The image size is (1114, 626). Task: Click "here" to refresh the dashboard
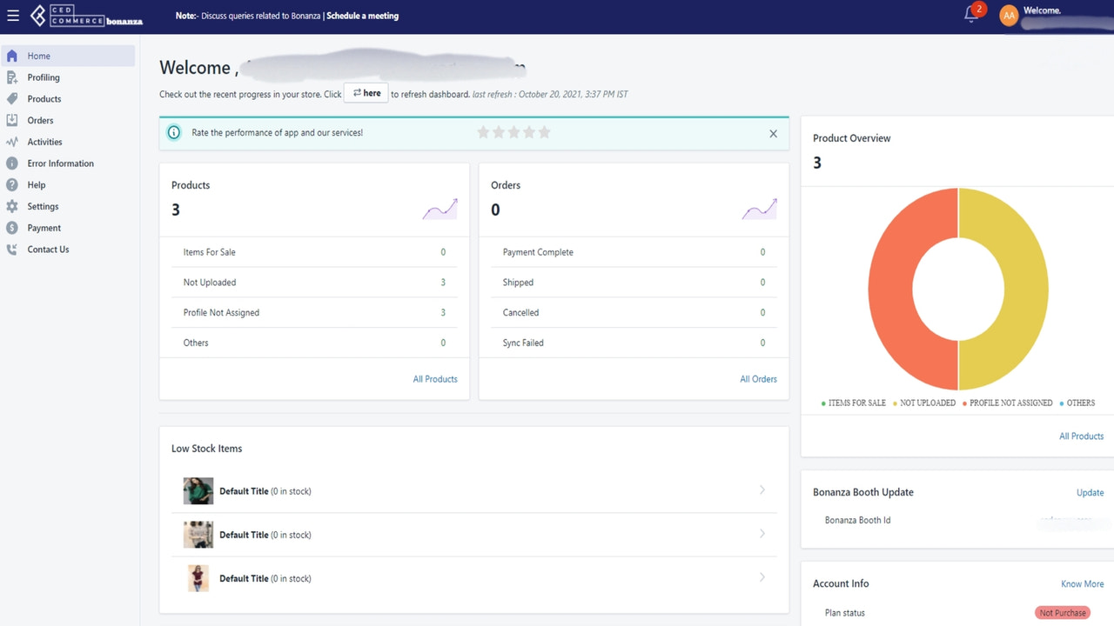[x=366, y=92]
